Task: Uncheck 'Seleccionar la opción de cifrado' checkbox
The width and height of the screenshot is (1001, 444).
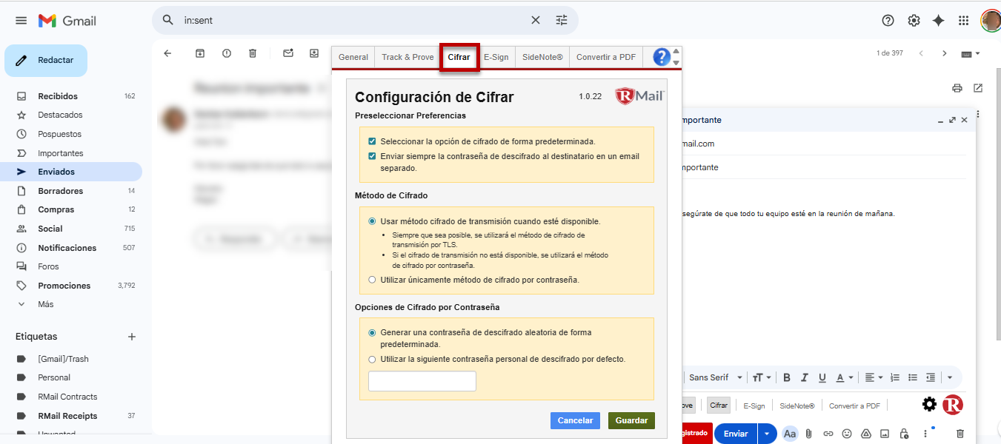Action: 372,141
